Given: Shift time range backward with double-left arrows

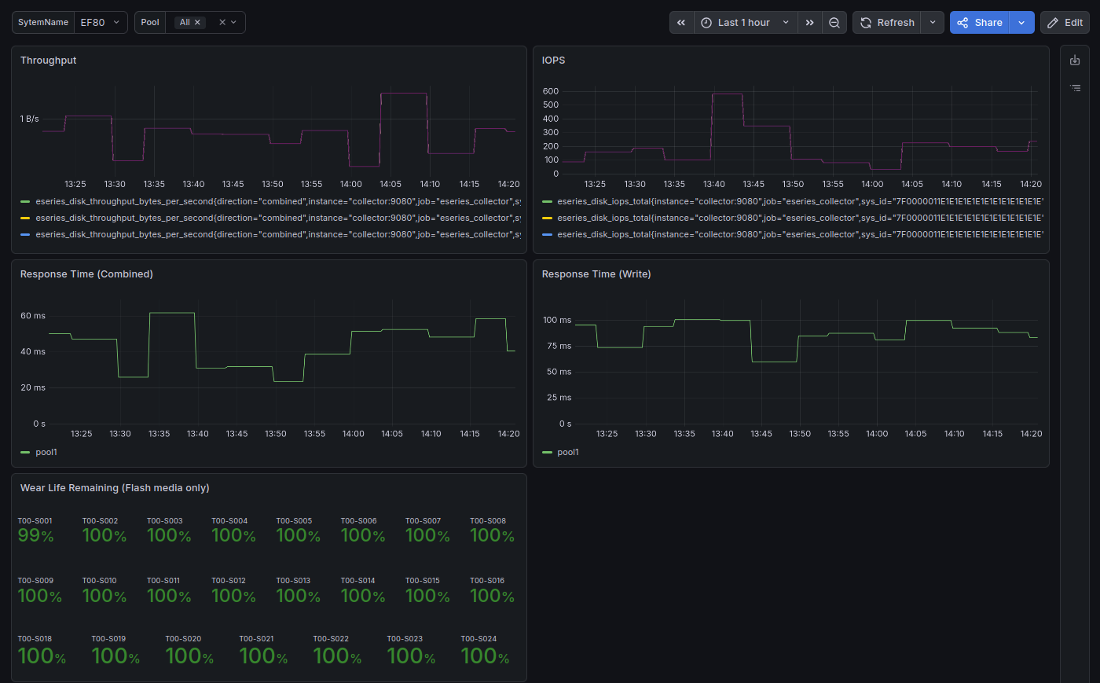Looking at the screenshot, I should 681,23.
